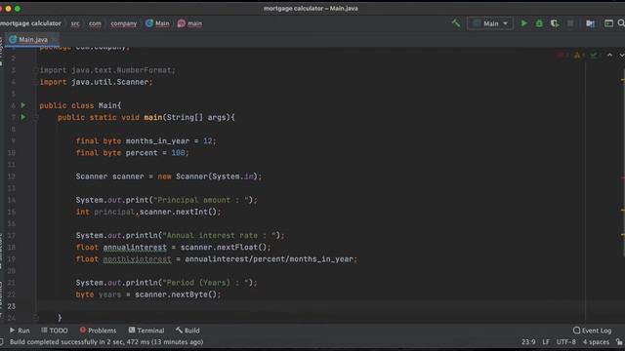Collapse the import block fold marker

pyautogui.click(x=35, y=70)
